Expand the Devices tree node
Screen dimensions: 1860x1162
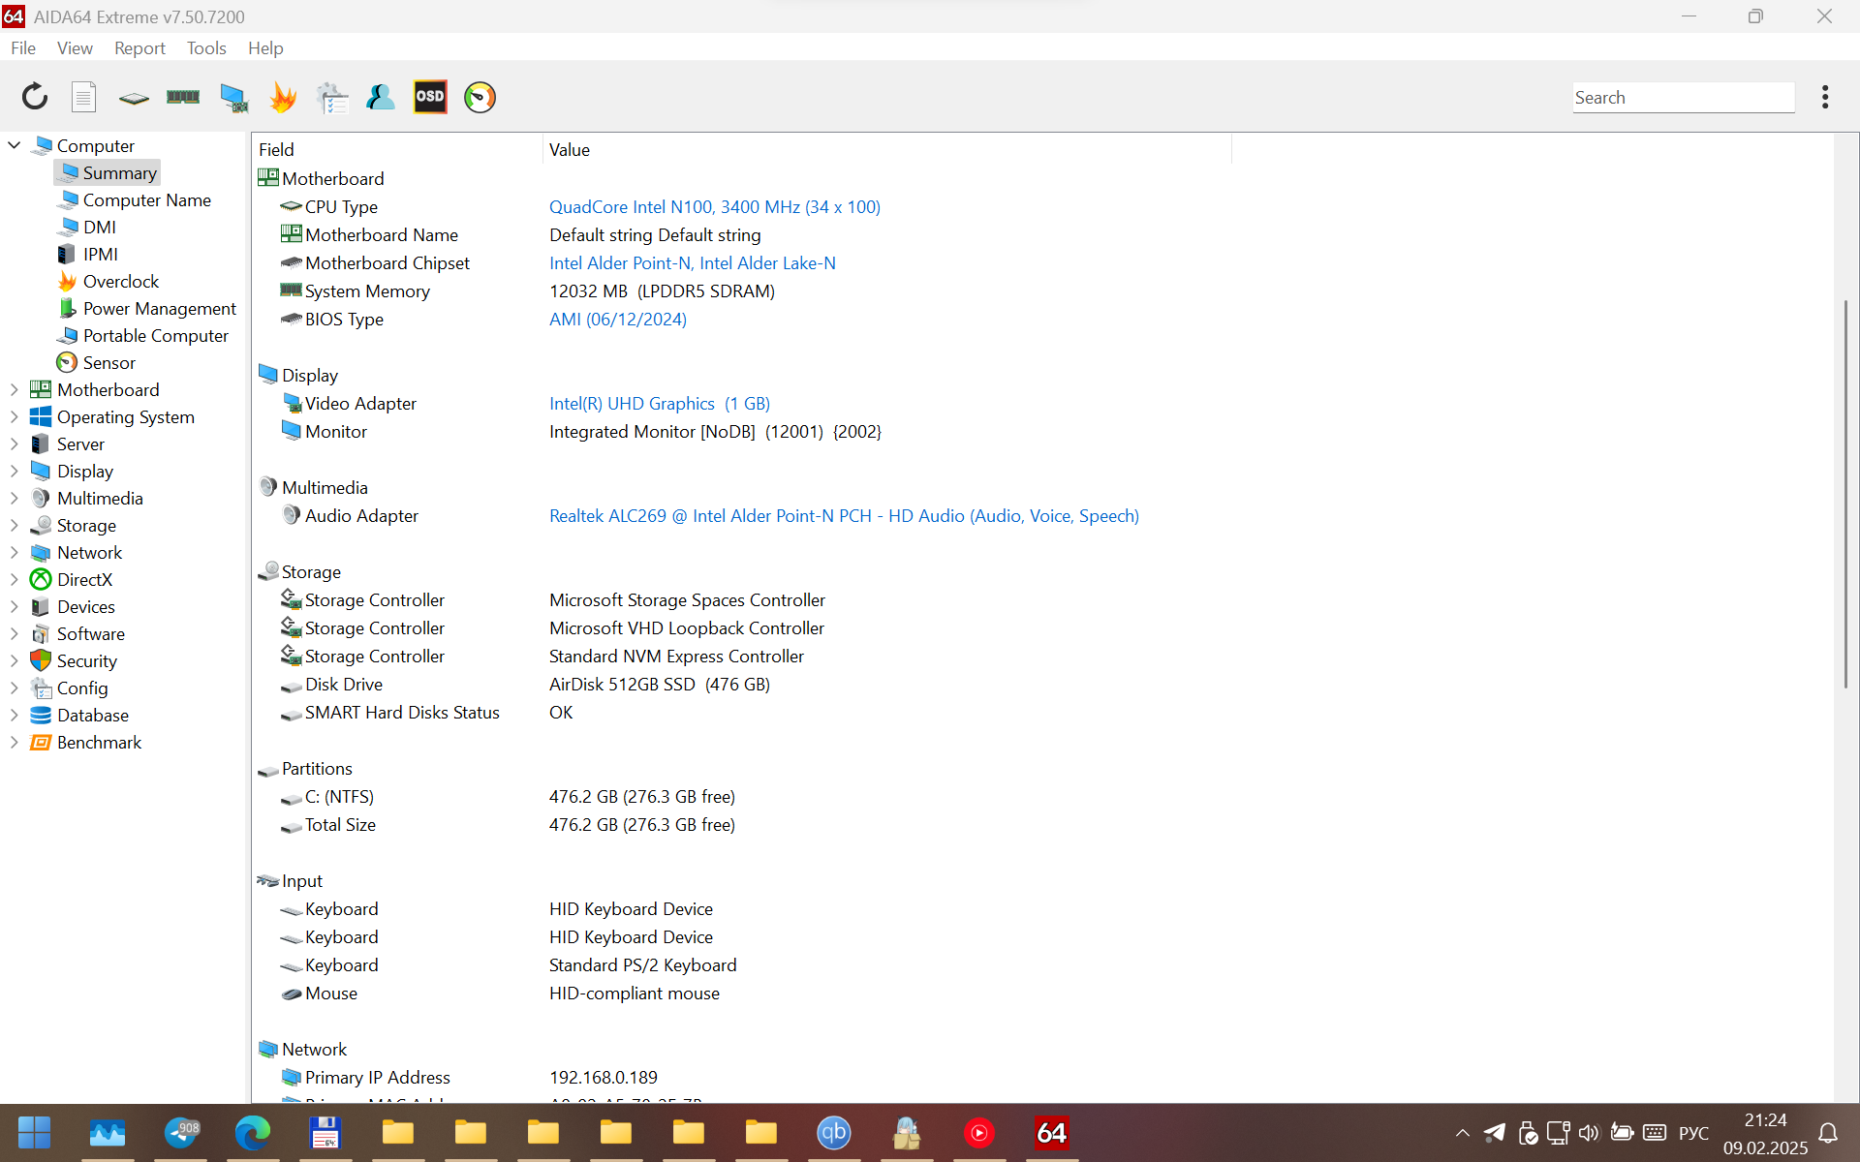point(15,606)
